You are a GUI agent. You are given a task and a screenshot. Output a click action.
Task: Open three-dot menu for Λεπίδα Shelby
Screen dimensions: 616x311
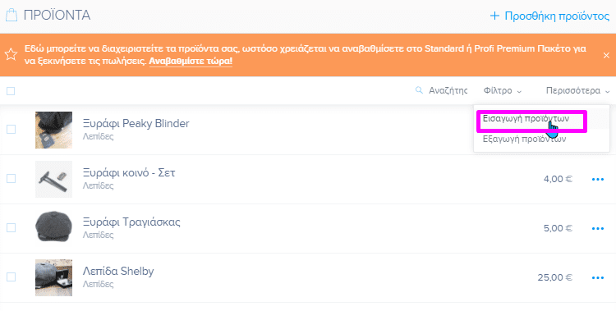(x=598, y=277)
